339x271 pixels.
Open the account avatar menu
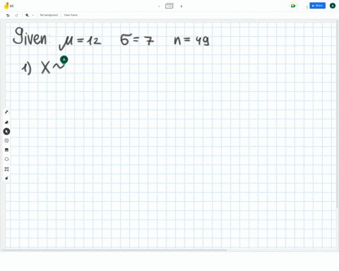pos(333,6)
